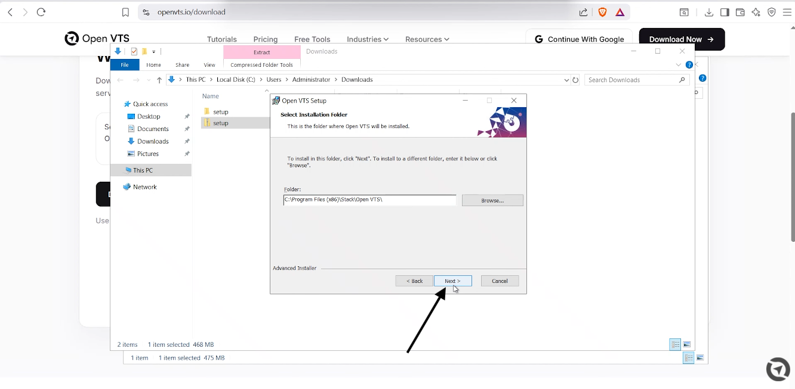The height and width of the screenshot is (389, 795).
Task: Open the Share ribbon tab
Action: [x=182, y=65]
